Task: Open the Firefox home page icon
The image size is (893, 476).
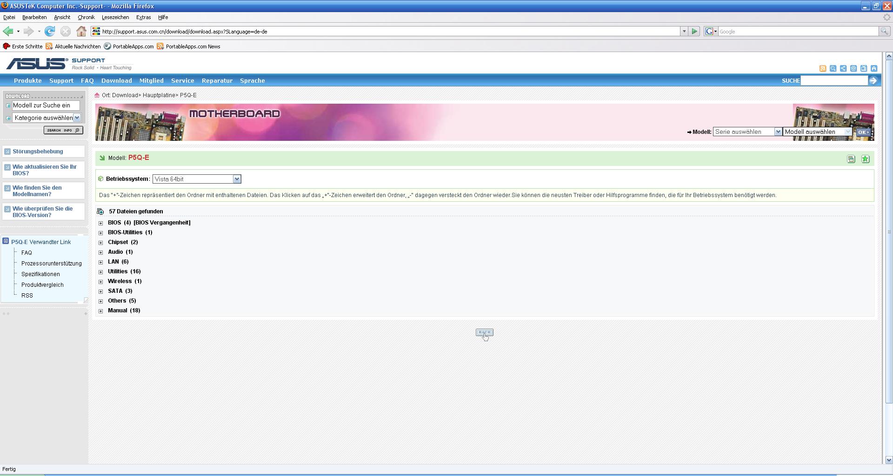Action: 81,31
